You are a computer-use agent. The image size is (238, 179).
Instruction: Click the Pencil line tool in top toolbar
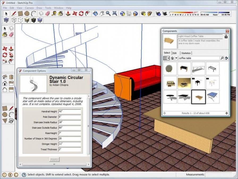tap(14, 13)
